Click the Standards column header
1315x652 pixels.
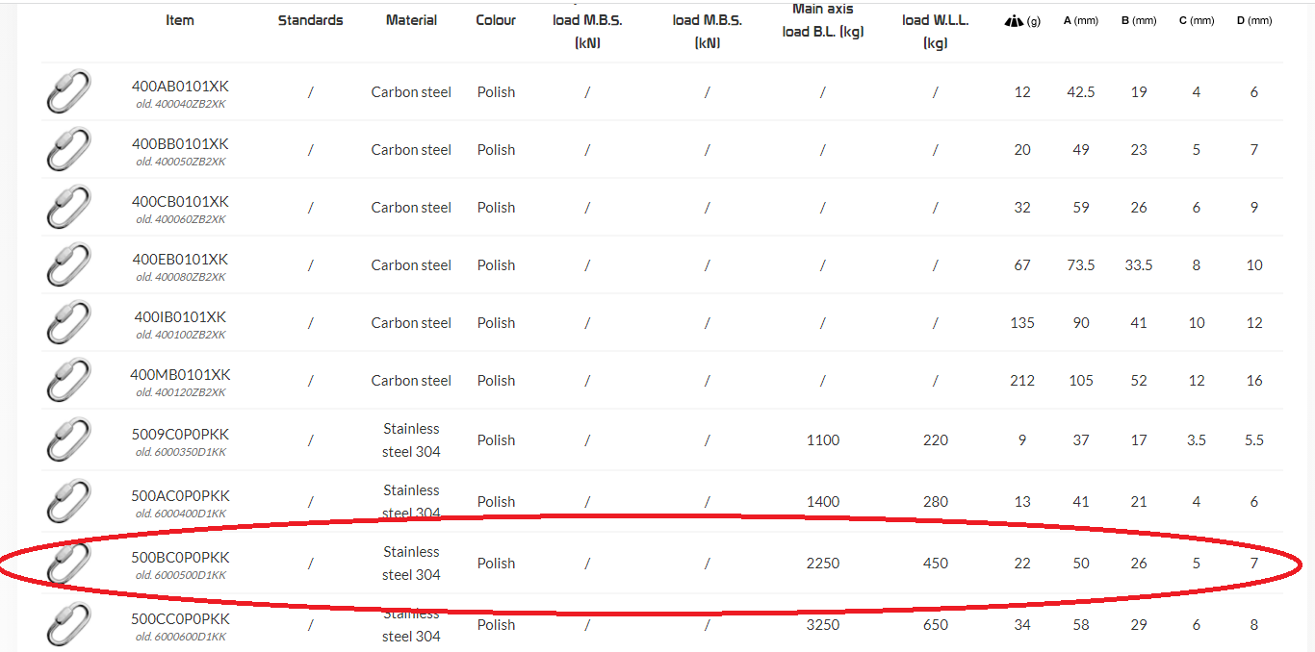(310, 20)
